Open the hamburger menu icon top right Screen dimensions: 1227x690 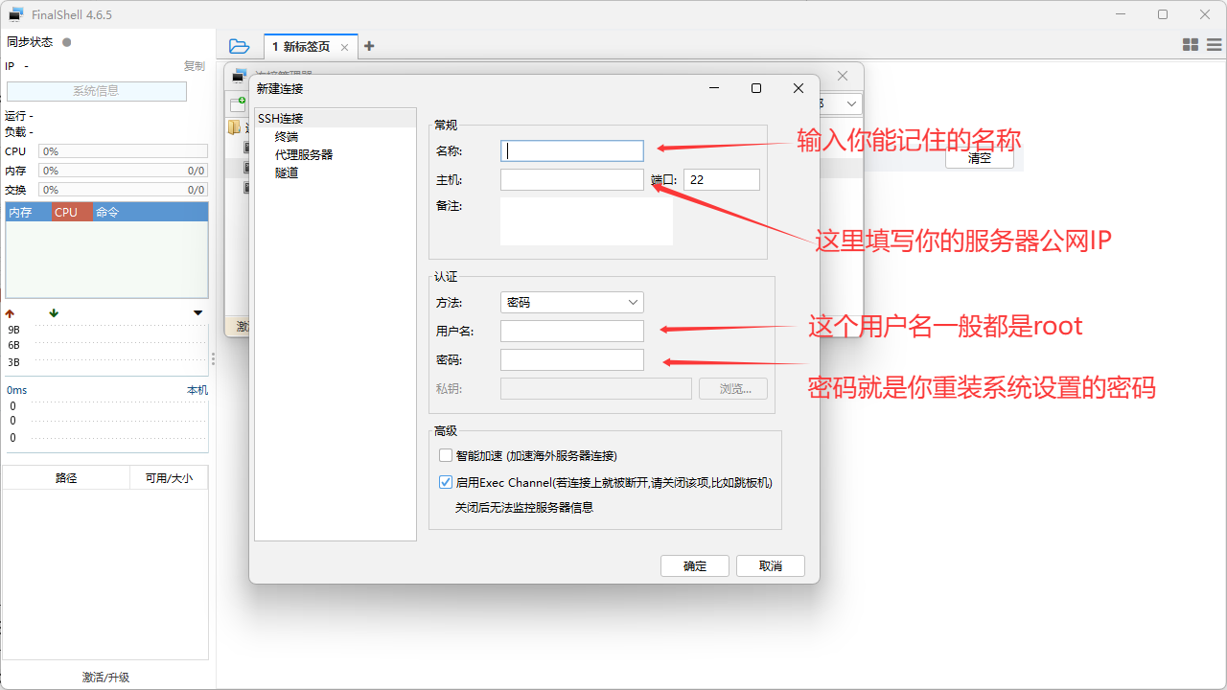pyautogui.click(x=1214, y=44)
